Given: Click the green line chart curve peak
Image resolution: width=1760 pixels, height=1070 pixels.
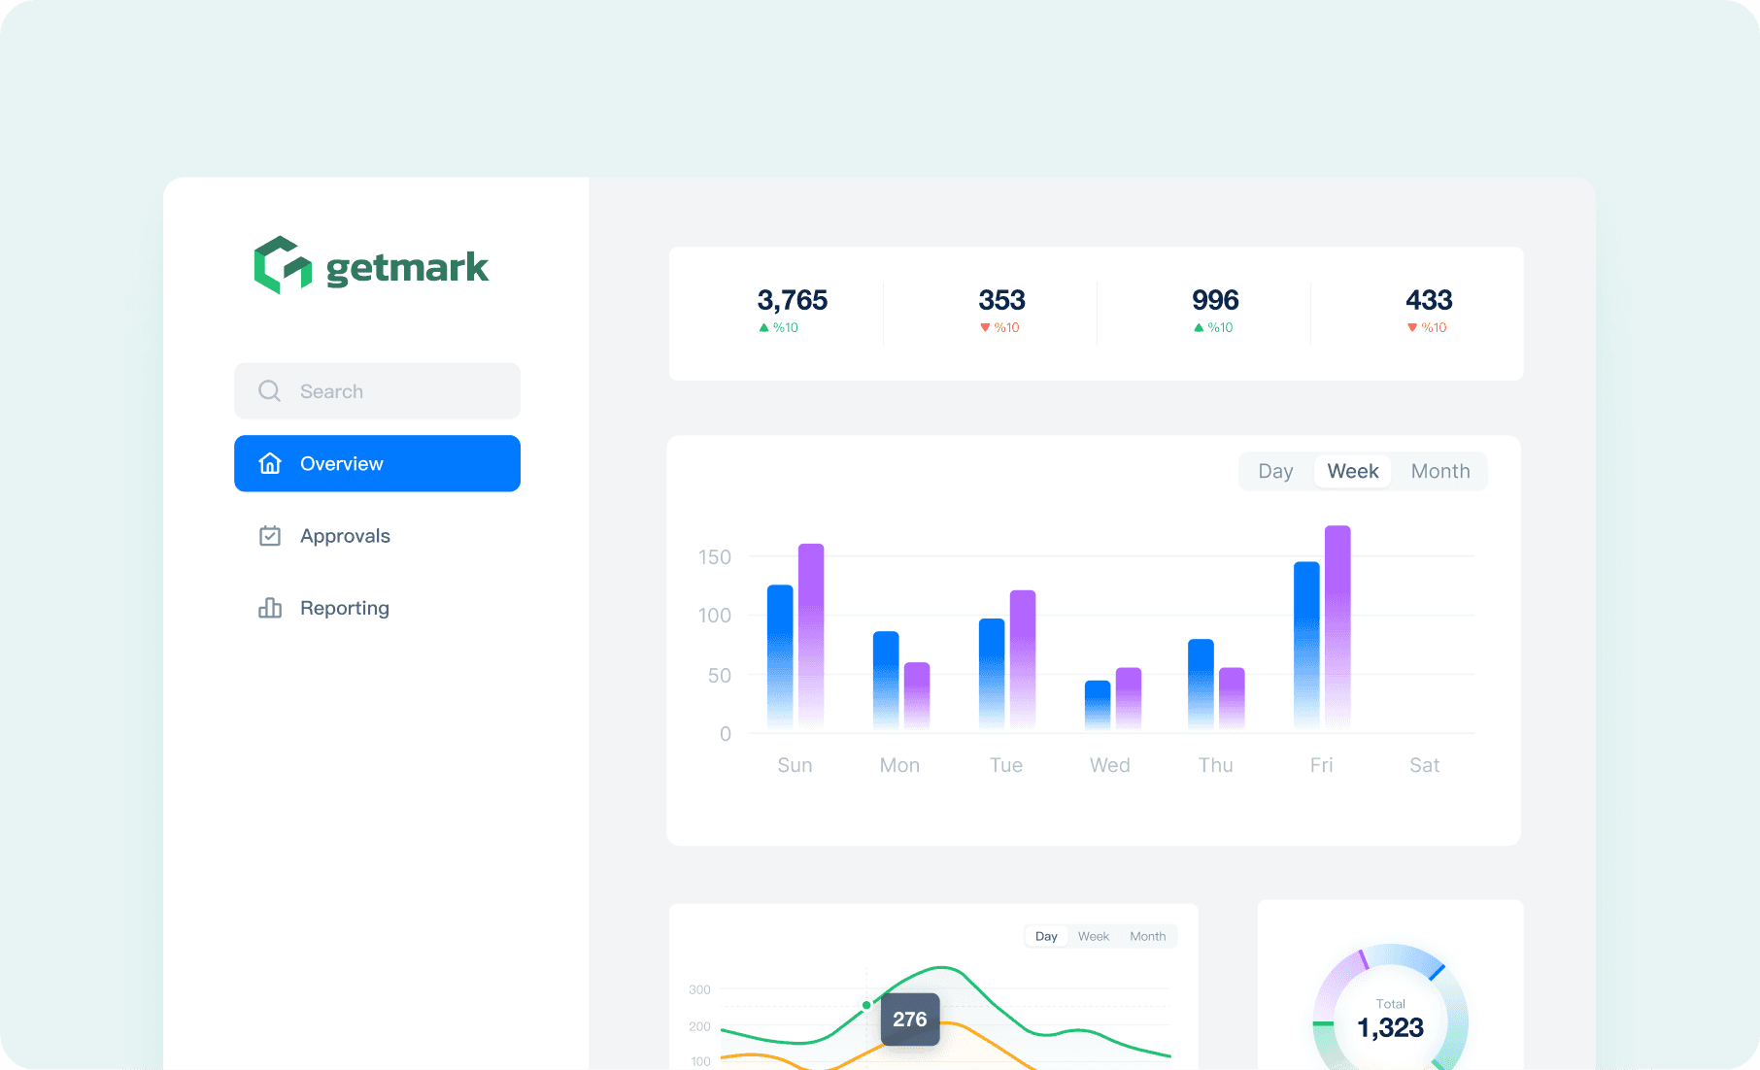Looking at the screenshot, I should coord(941,968).
